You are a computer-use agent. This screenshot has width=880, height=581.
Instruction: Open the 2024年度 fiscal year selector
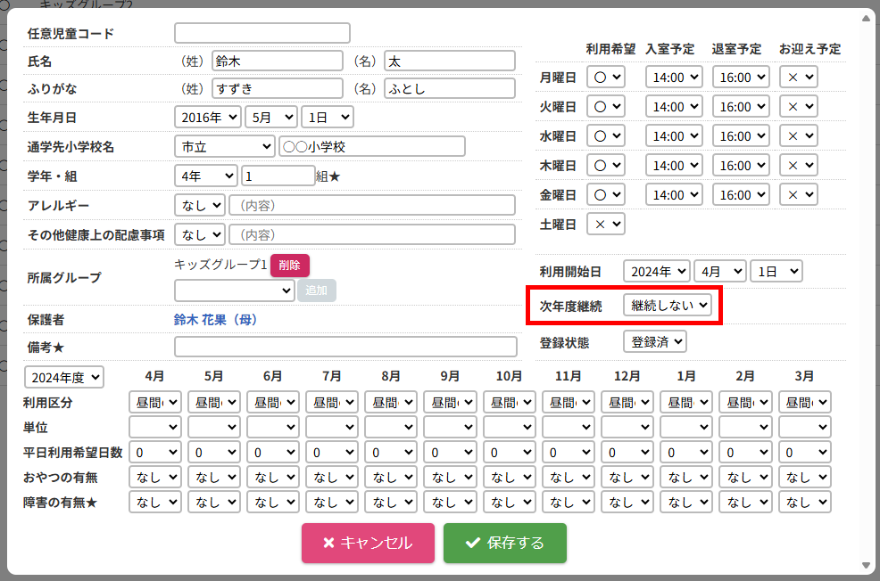pos(64,377)
